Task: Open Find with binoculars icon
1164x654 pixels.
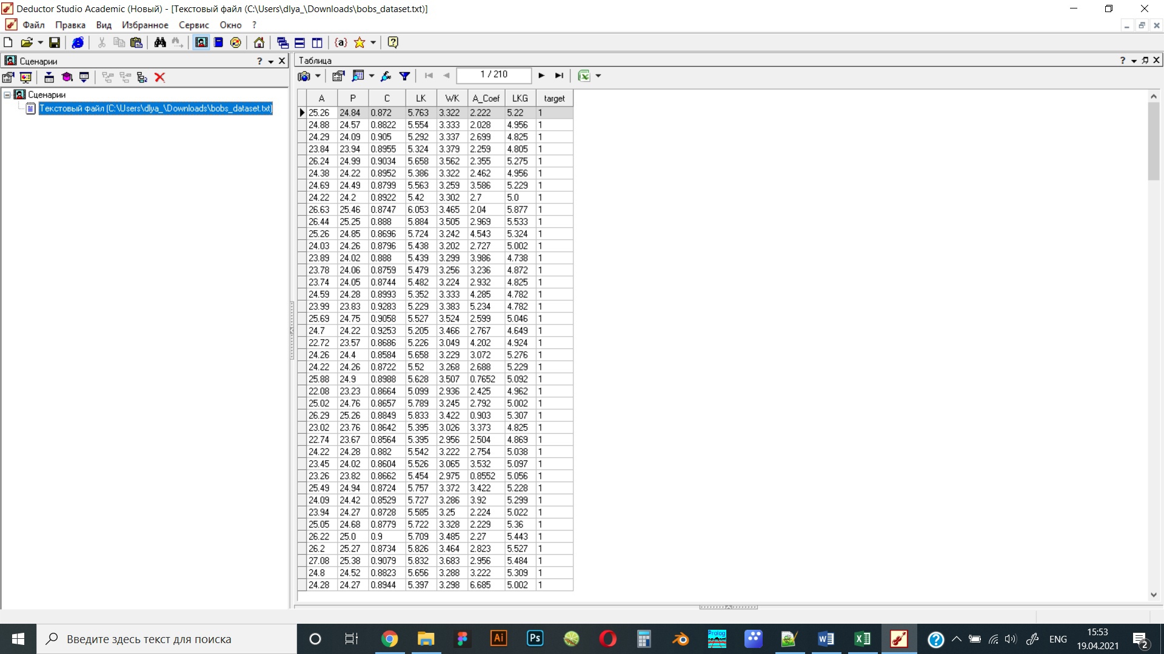Action: click(160, 42)
